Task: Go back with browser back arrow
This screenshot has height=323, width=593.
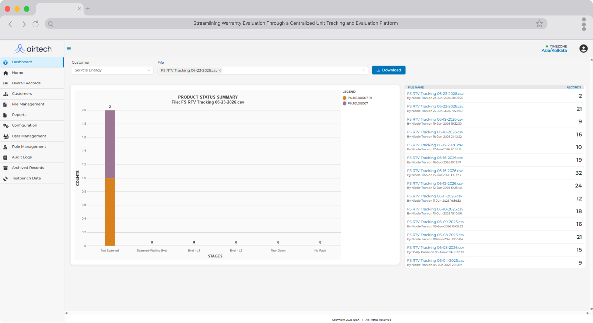Action: tap(10, 24)
